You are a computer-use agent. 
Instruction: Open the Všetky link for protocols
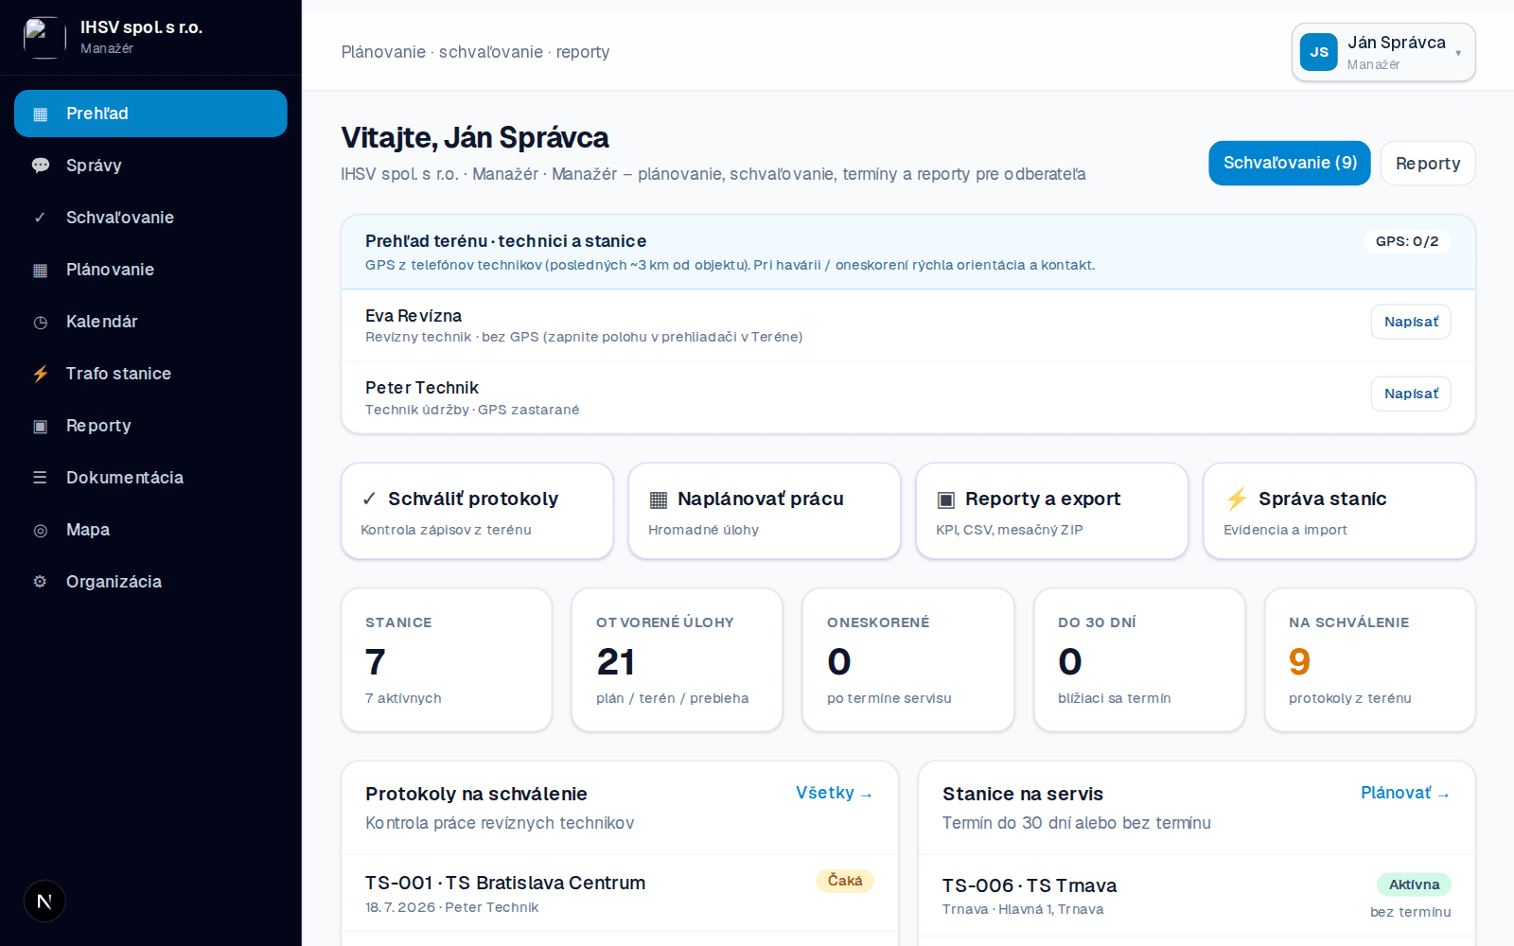[834, 793]
